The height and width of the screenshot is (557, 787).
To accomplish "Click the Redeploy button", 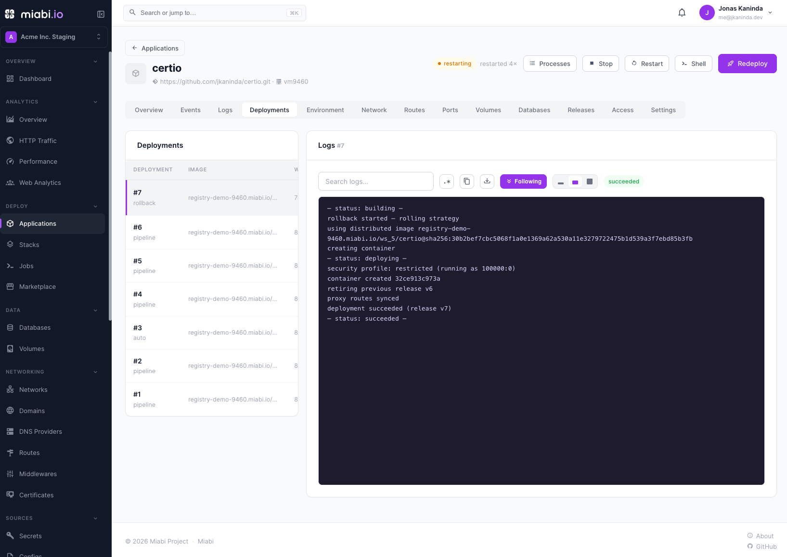I will click(x=747, y=64).
